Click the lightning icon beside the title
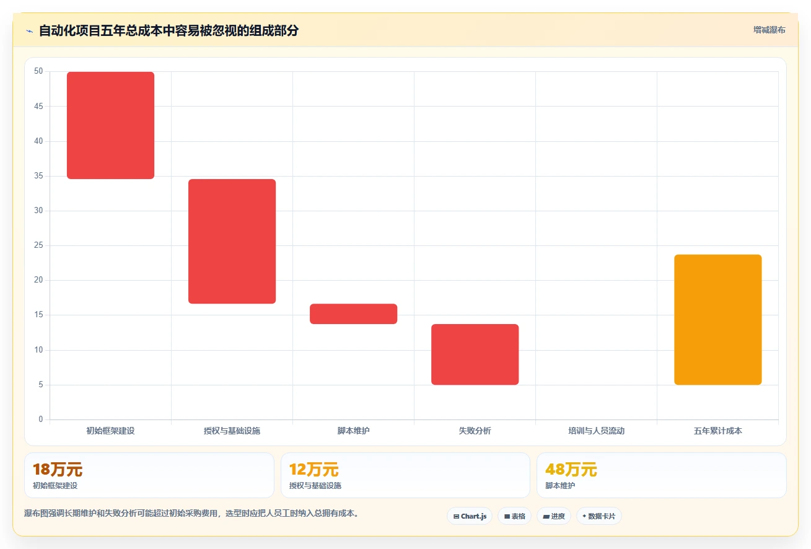 coord(29,30)
